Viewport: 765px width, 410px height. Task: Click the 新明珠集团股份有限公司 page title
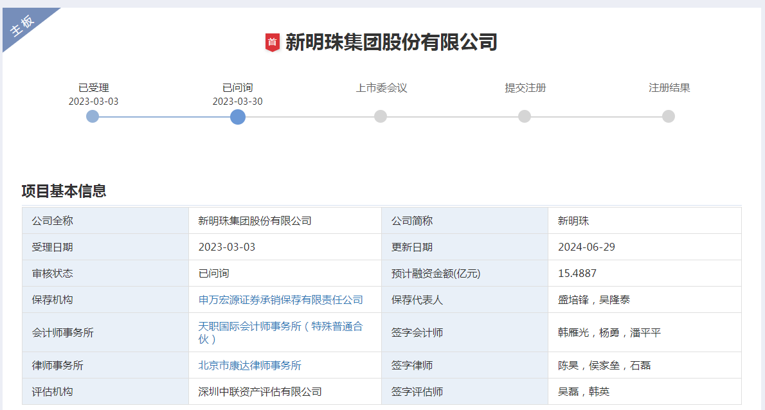point(392,42)
